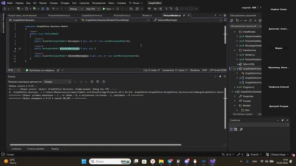Click the code editor vertical scrollbar
Viewport: 296px width, 166px height.
pos(225,35)
